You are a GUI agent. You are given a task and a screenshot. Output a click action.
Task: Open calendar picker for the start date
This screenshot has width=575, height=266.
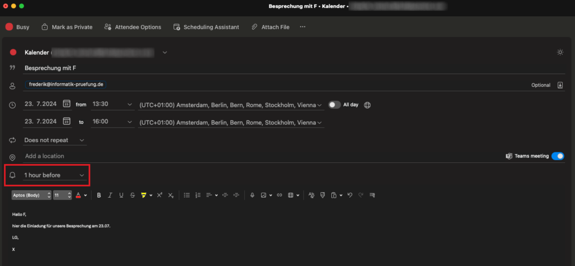(x=66, y=104)
